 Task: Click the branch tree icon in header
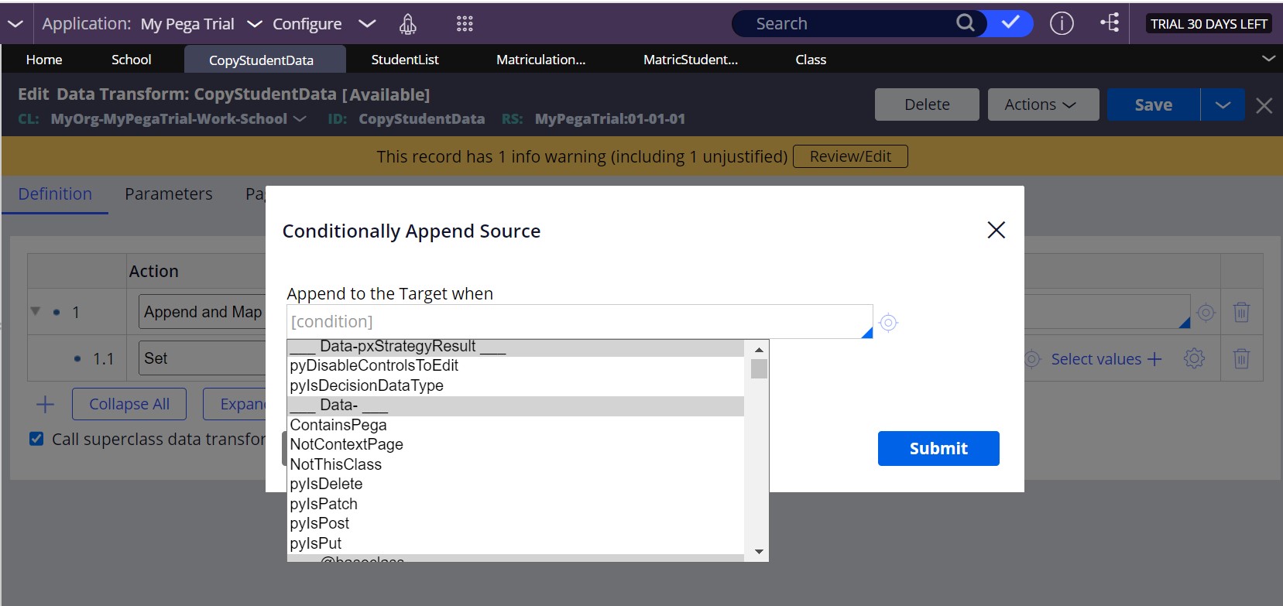click(1110, 23)
